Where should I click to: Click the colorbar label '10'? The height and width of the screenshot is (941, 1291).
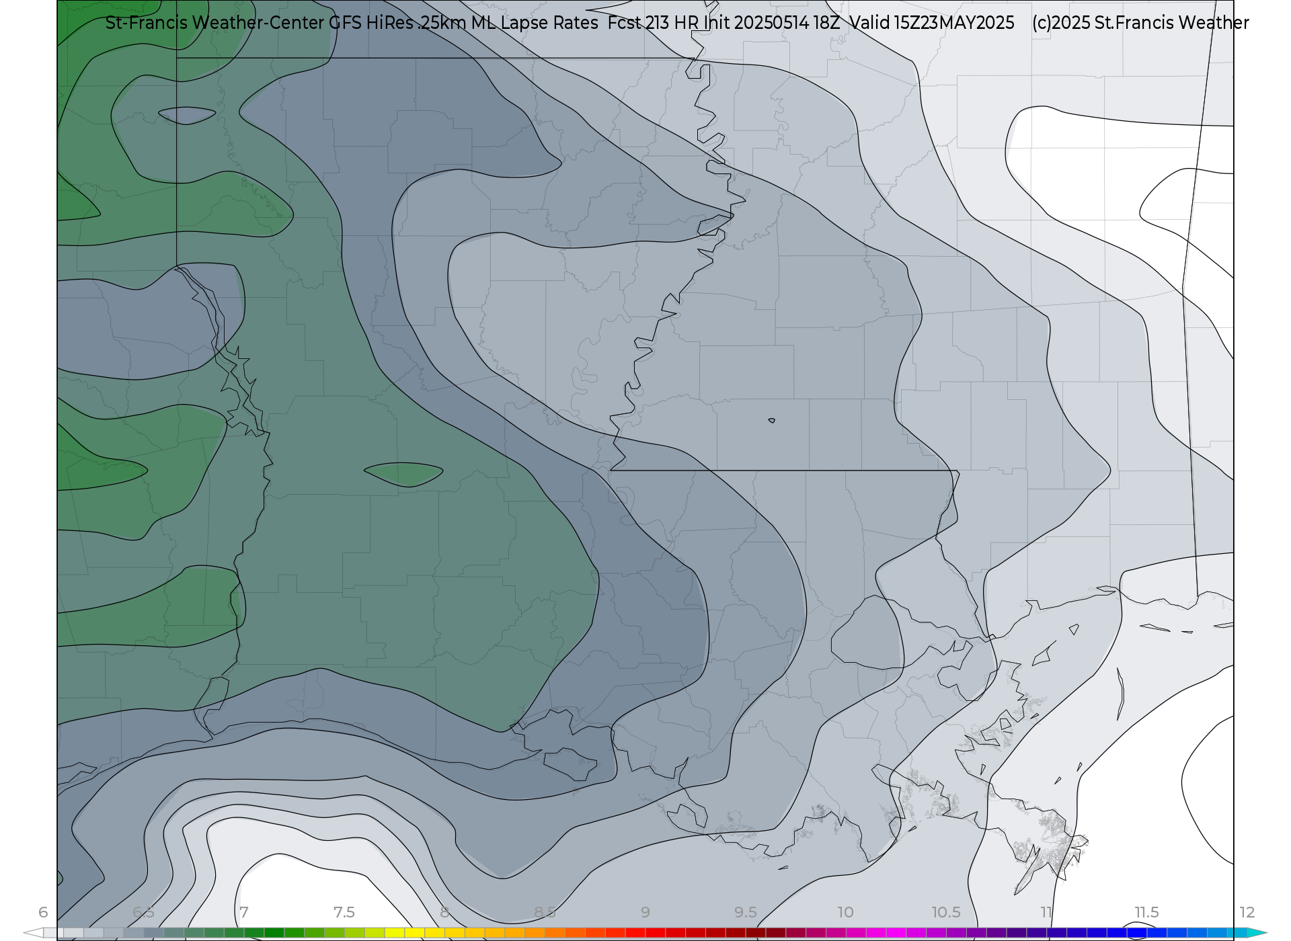[845, 912]
